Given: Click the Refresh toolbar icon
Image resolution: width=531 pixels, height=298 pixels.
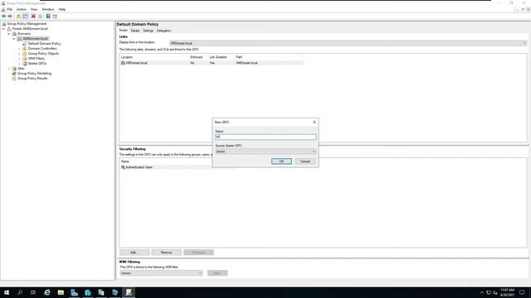Looking at the screenshot, I should click(40, 17).
